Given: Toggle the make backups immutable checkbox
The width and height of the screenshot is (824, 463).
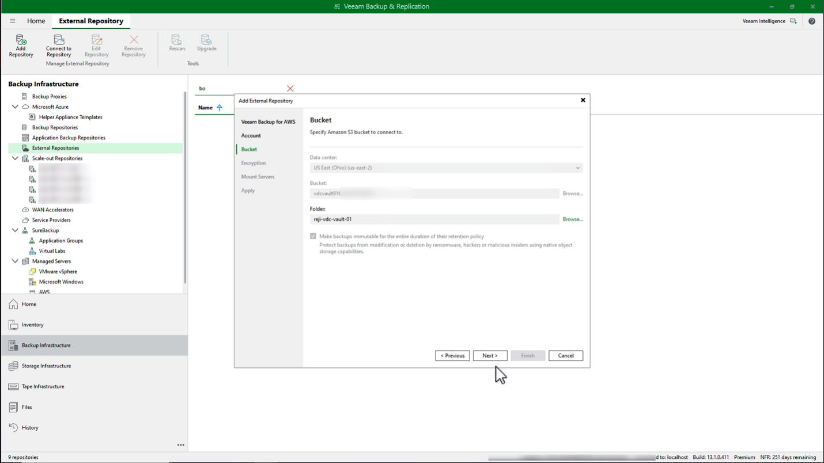Looking at the screenshot, I should tap(313, 236).
